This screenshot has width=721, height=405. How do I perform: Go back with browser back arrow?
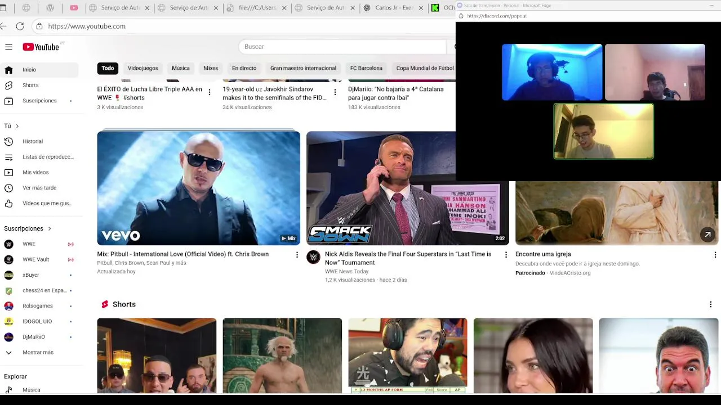point(3,26)
